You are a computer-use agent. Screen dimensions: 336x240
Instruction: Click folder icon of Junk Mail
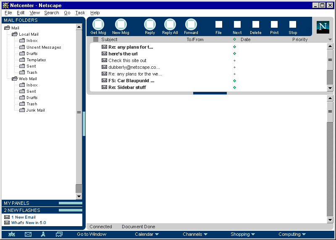click(22, 110)
